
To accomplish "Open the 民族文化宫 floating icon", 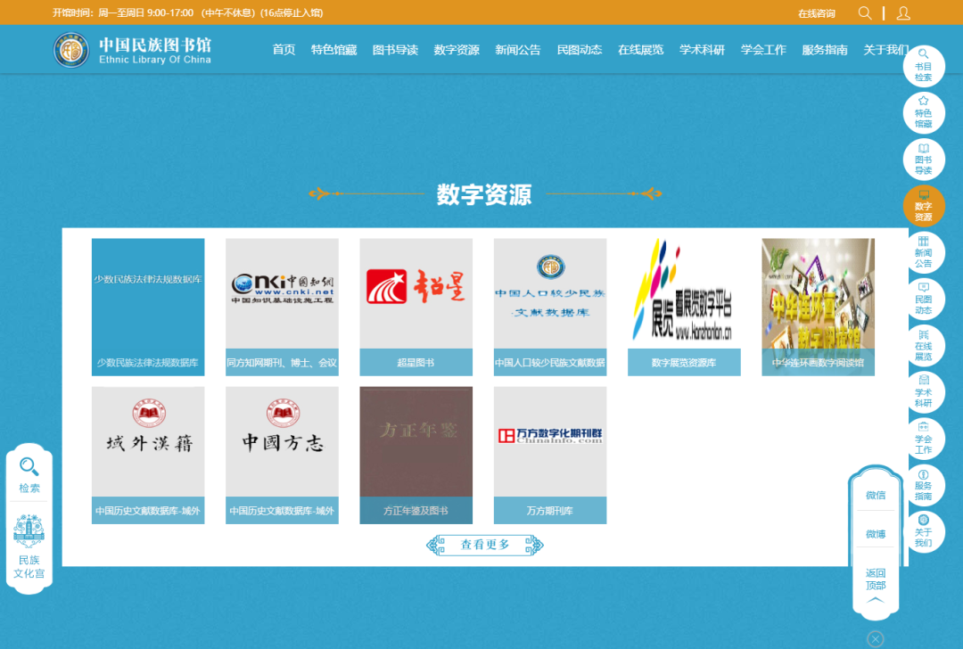I will (x=29, y=546).
